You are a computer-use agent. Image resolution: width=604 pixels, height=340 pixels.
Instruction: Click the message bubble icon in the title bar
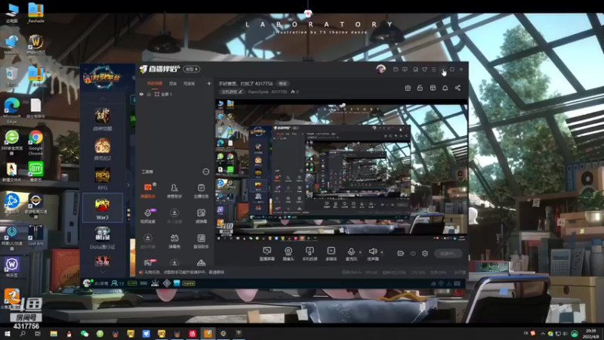point(405,70)
